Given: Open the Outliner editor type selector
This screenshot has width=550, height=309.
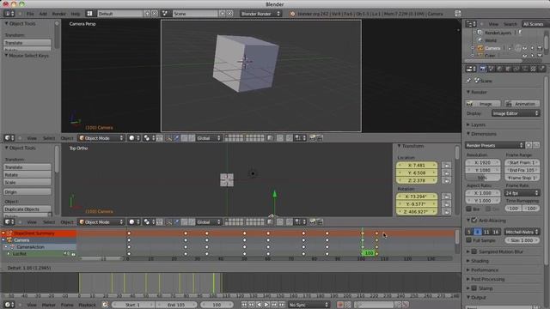Looking at the screenshot, I should (471, 24).
